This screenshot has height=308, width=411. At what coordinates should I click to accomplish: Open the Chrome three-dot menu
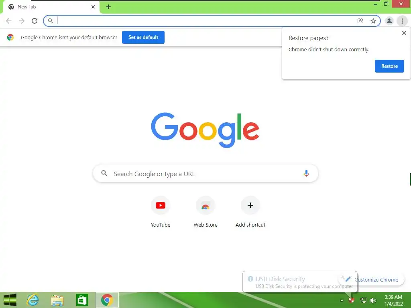(x=402, y=21)
